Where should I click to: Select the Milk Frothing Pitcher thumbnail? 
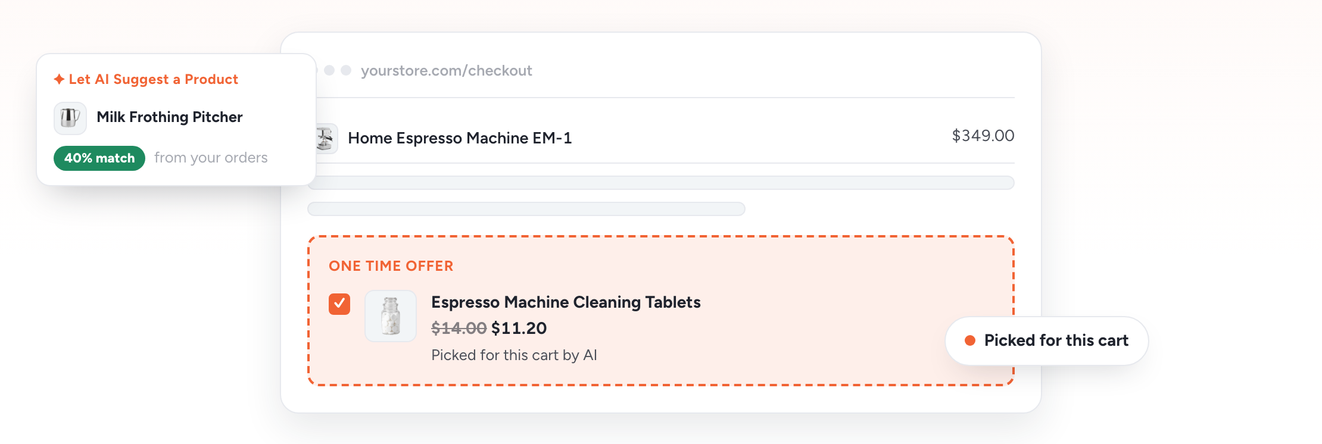click(70, 118)
